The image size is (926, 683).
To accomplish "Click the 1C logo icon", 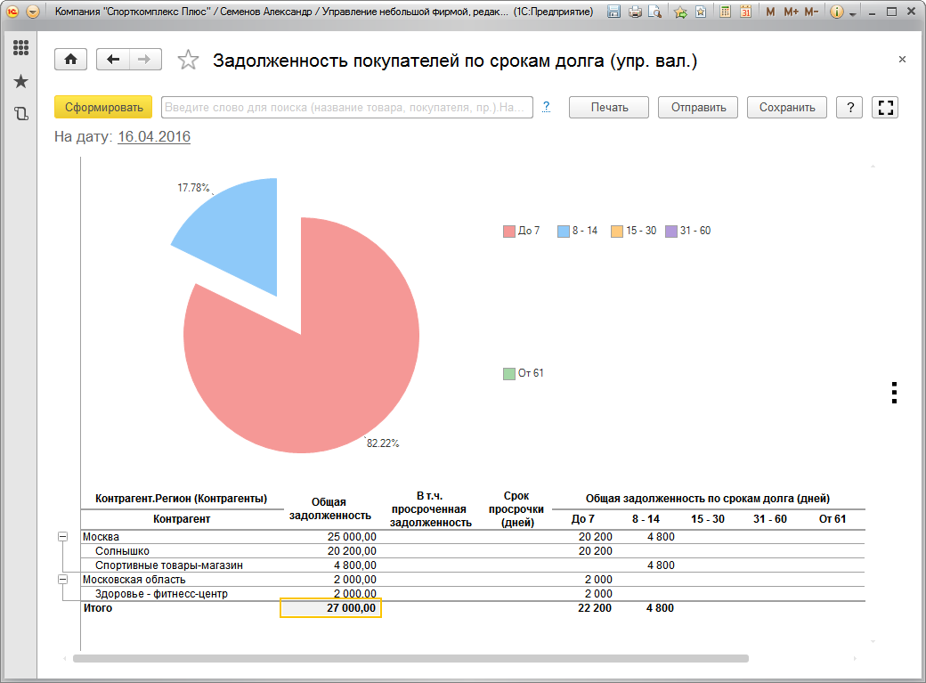I will tap(12, 12).
